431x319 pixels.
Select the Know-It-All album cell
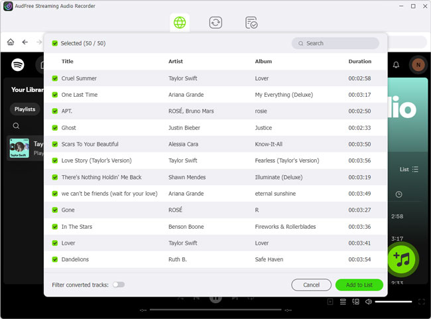coord(269,144)
